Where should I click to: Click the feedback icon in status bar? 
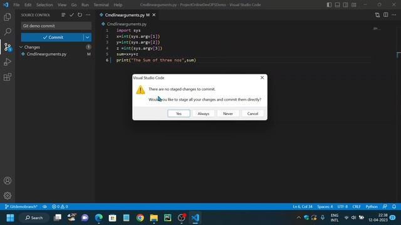pos(385,207)
